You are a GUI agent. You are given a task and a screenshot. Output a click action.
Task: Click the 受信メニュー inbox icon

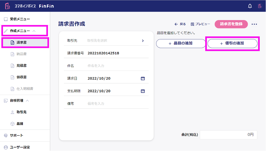[x=6, y=19]
